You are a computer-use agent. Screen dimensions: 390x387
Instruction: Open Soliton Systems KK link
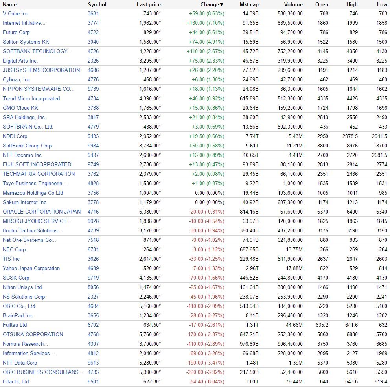click(26, 42)
